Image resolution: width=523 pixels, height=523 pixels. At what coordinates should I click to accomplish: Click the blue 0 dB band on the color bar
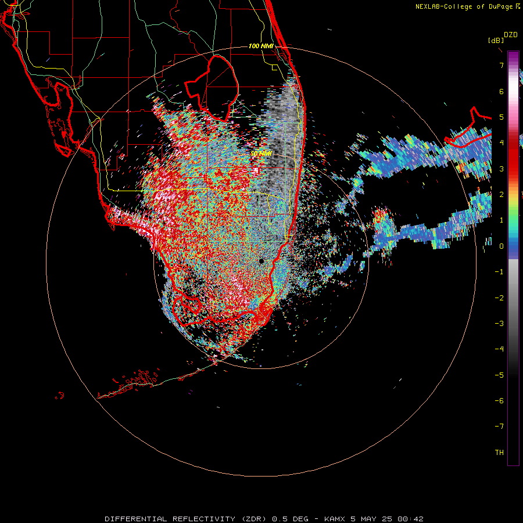tap(513, 249)
